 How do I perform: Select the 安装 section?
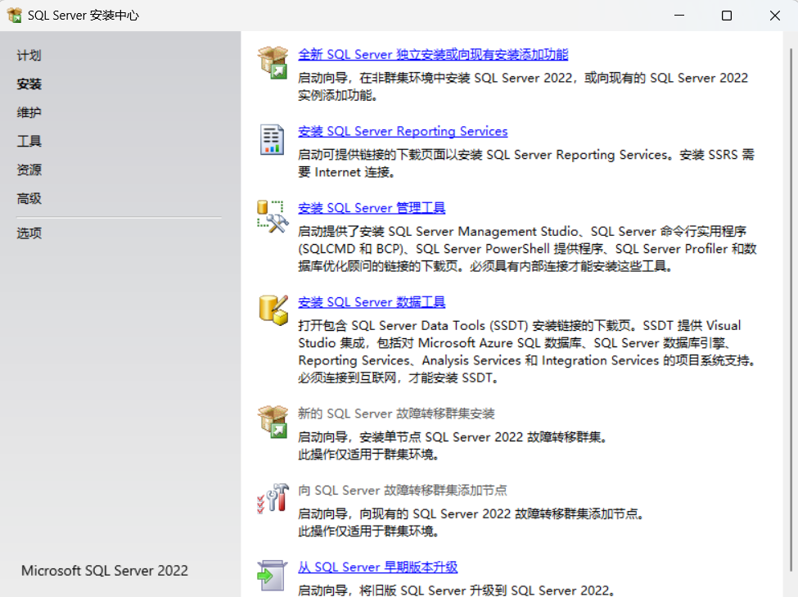(x=29, y=84)
